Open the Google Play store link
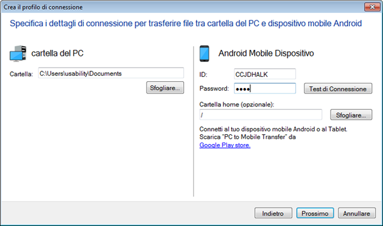 coord(225,145)
